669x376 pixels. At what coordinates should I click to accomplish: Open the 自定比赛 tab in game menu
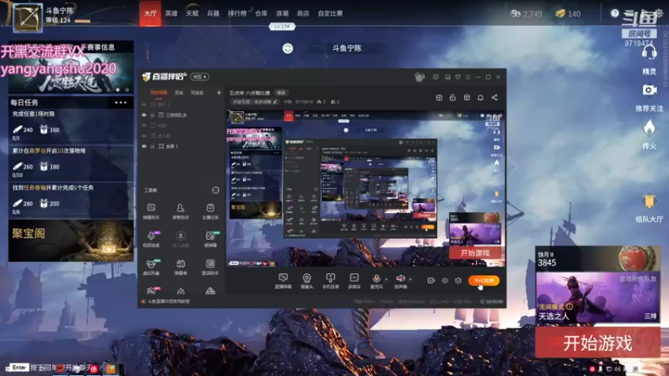coord(330,13)
